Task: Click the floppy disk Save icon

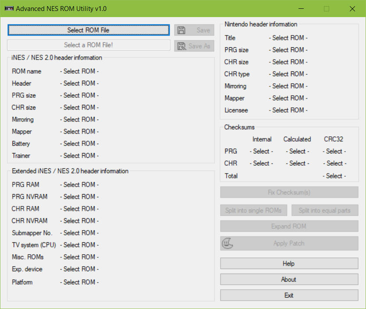Action: tap(181, 30)
